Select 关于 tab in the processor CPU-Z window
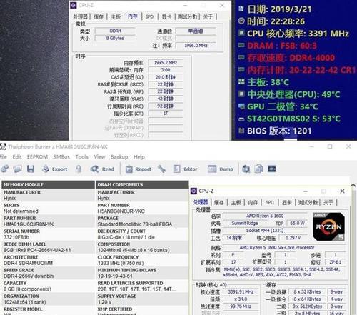Screen dimensions: 357x315 click(x=328, y=202)
